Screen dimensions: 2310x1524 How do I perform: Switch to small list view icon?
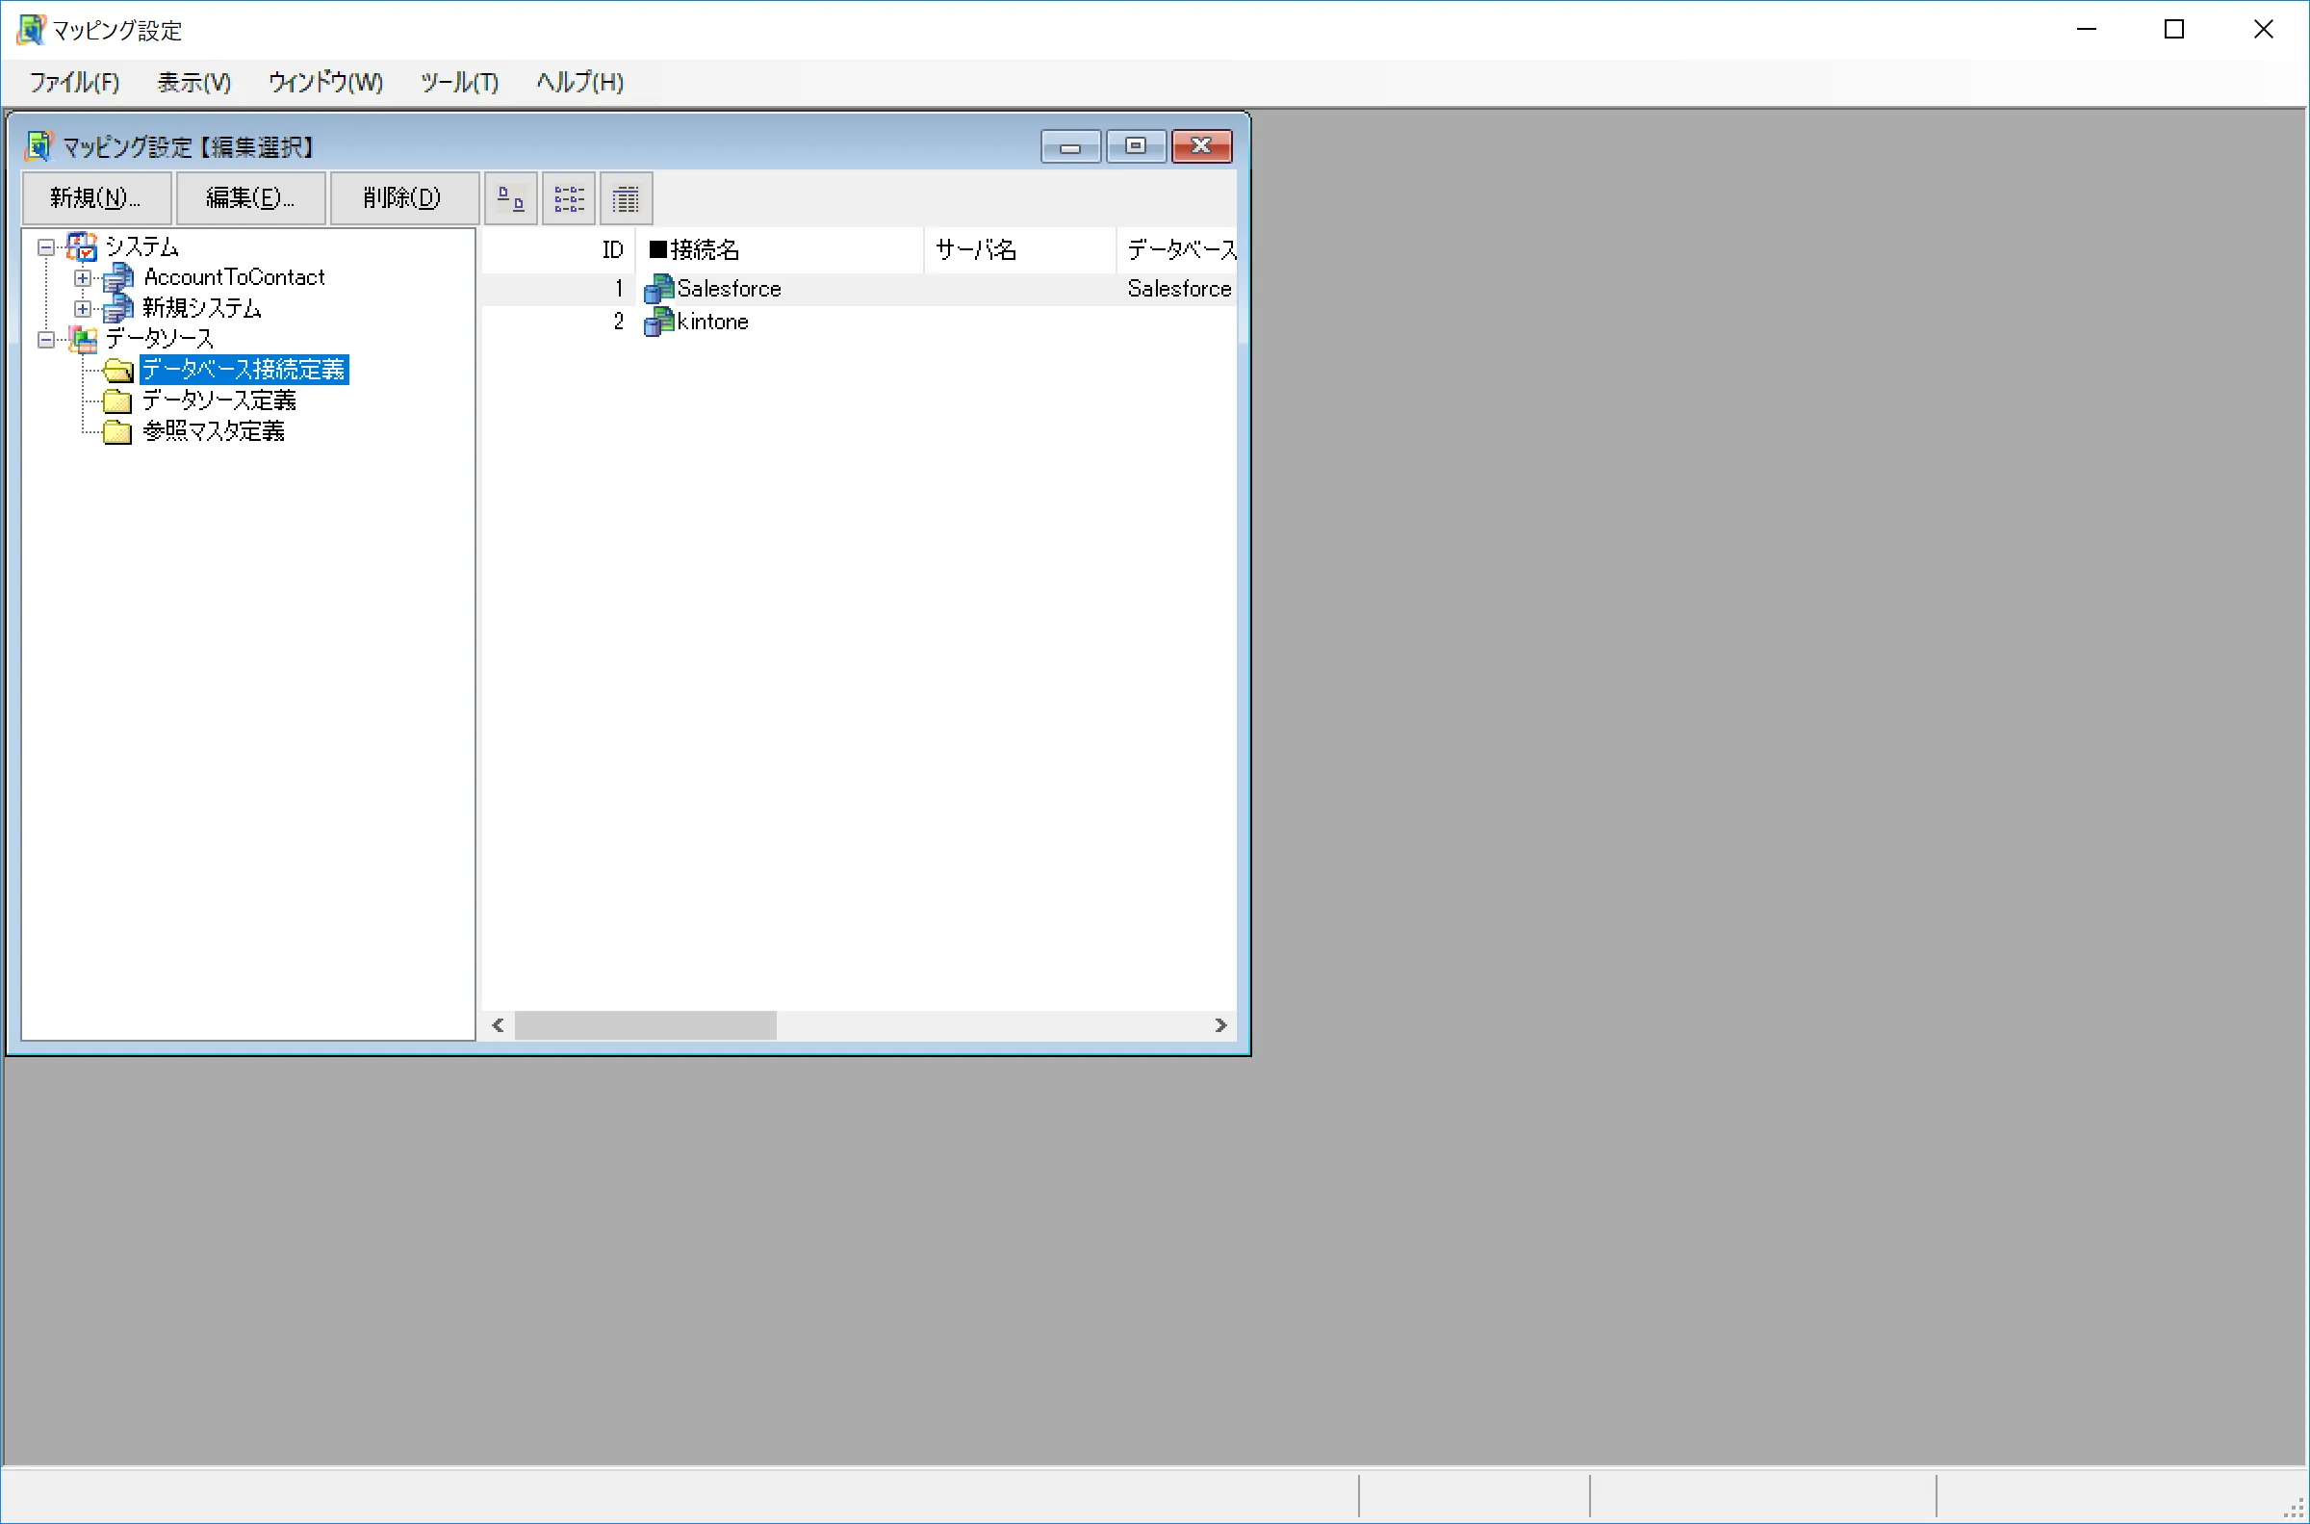568,197
